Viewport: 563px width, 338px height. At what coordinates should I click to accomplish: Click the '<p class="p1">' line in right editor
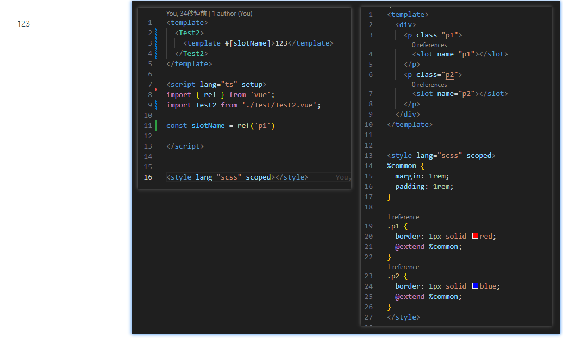[x=433, y=35]
